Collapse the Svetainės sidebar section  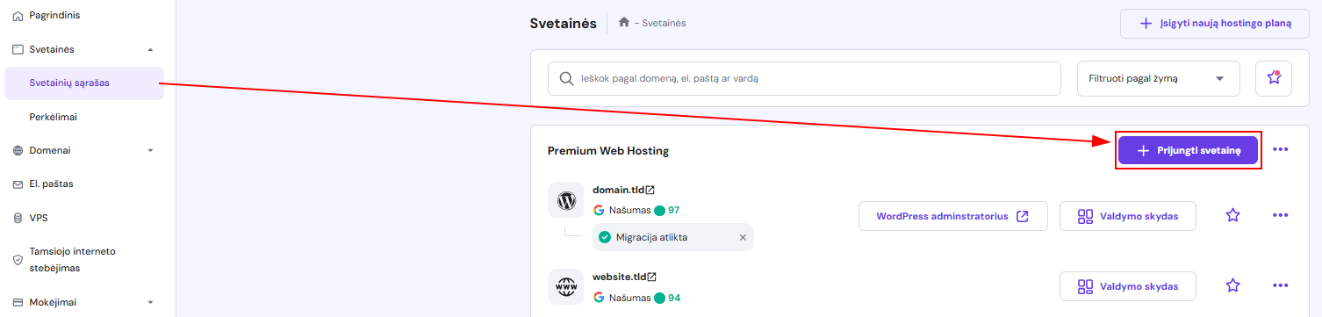(150, 50)
